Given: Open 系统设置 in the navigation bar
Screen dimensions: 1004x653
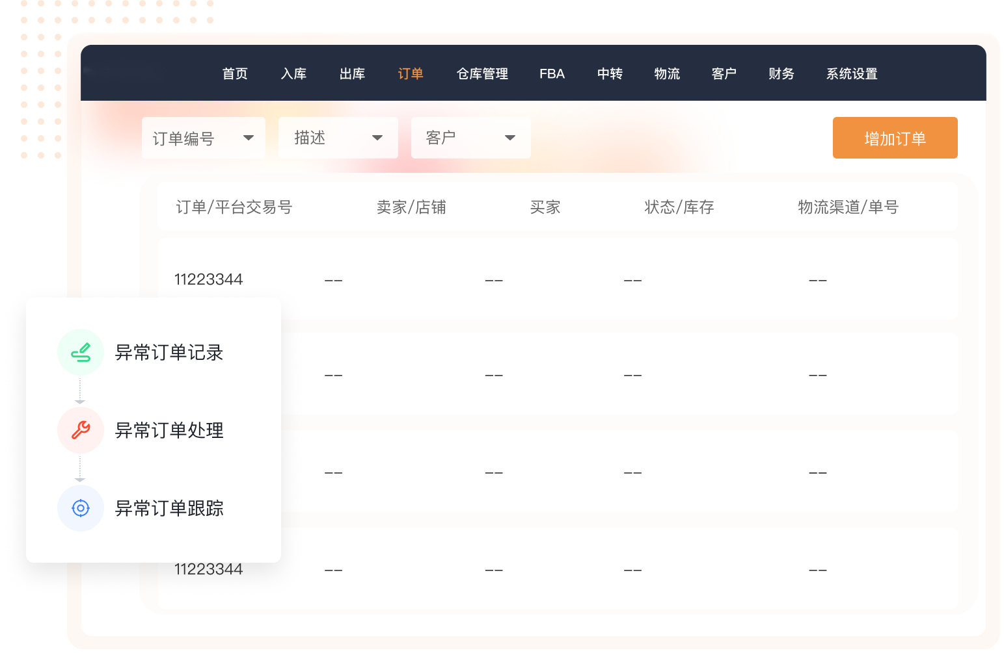Looking at the screenshot, I should [x=852, y=74].
